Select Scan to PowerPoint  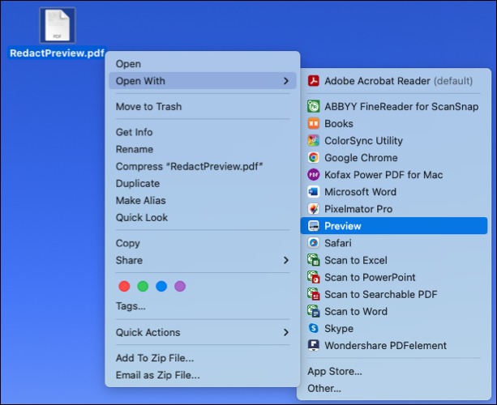click(x=394, y=278)
